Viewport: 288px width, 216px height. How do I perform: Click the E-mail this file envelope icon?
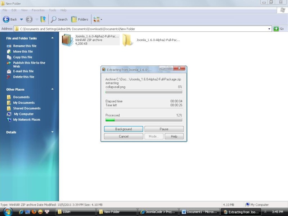point(9,71)
